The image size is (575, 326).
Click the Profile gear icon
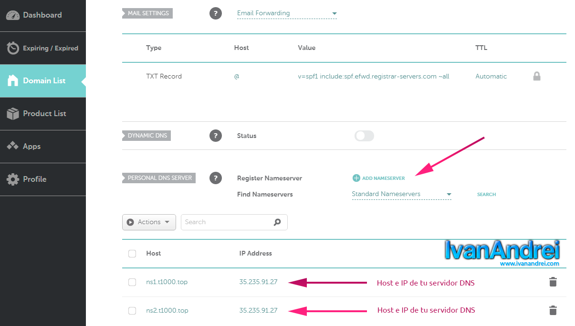[x=13, y=179]
